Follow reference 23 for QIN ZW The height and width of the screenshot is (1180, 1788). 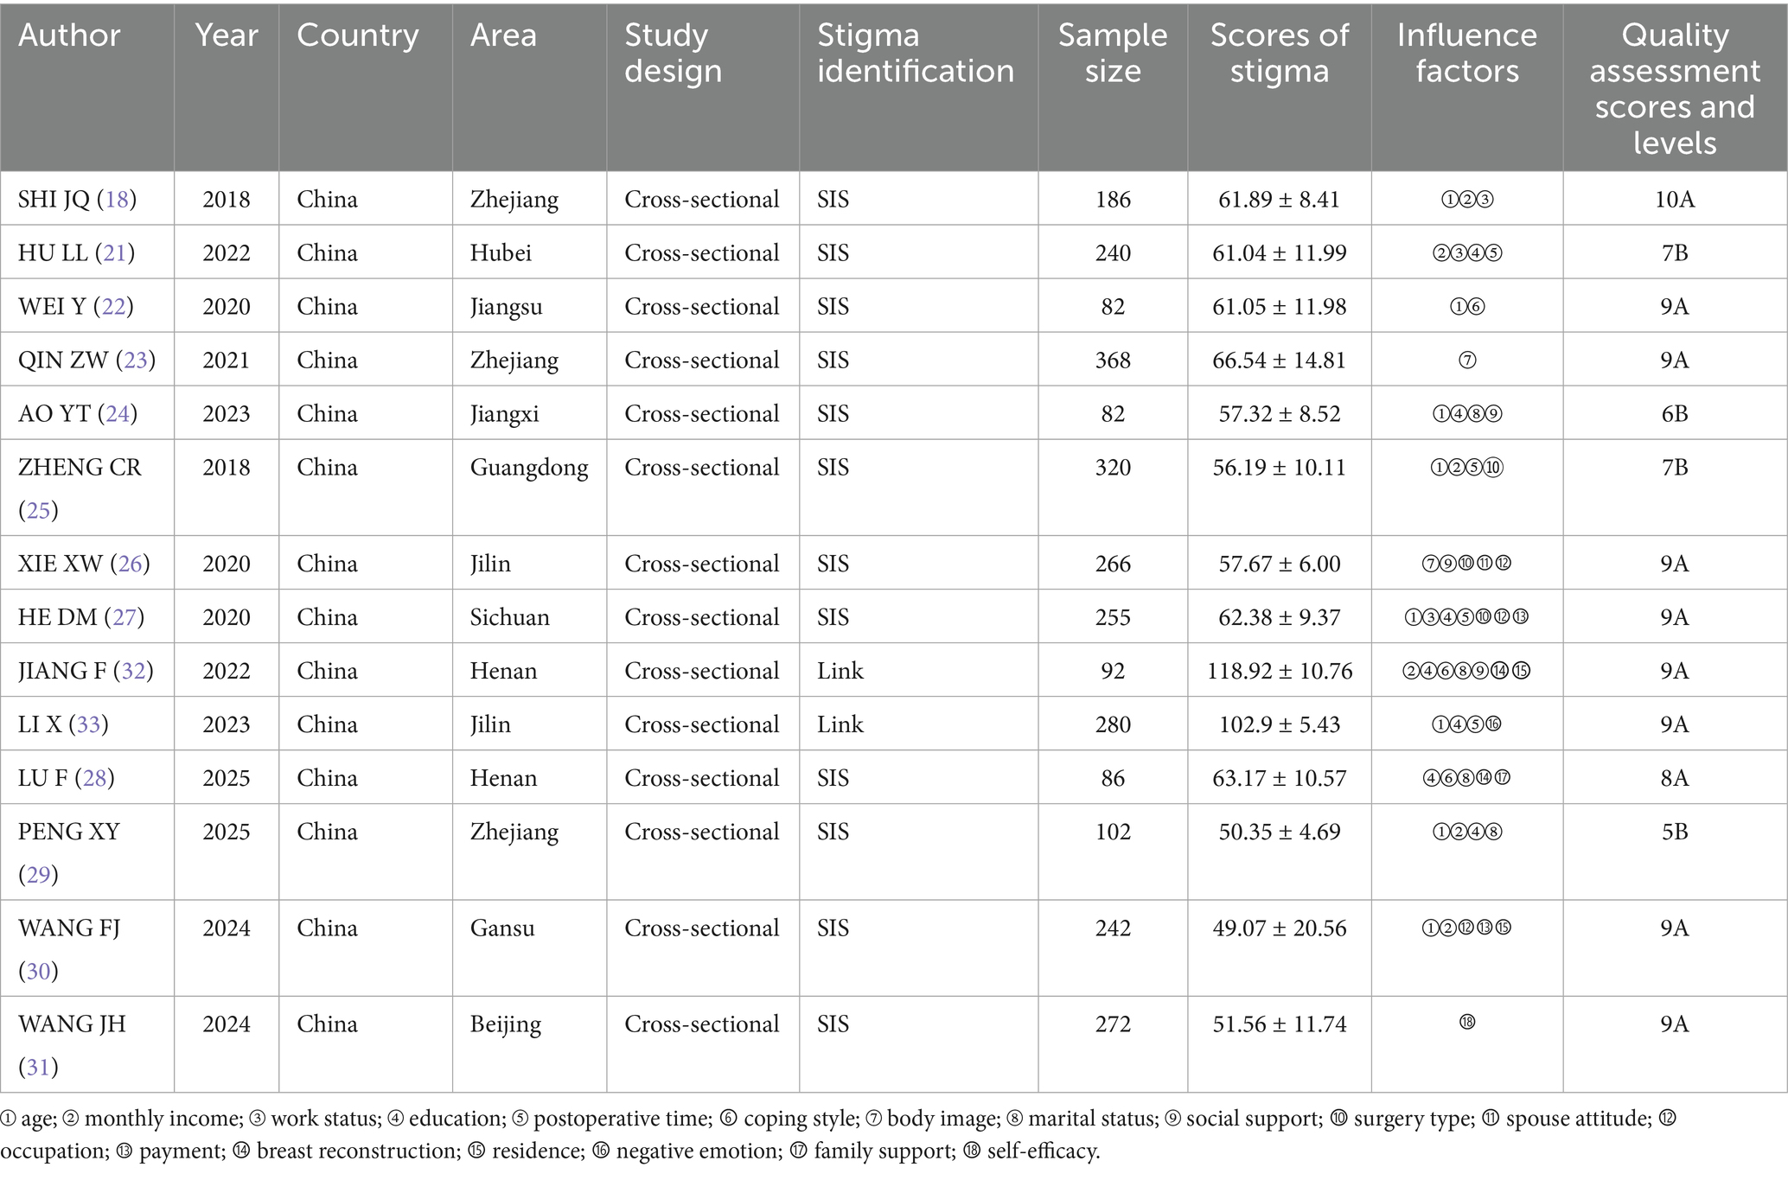tap(136, 360)
